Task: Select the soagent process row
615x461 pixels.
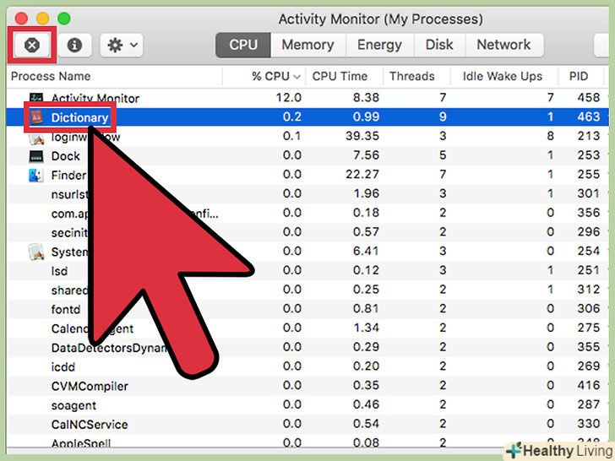Action: [307, 405]
